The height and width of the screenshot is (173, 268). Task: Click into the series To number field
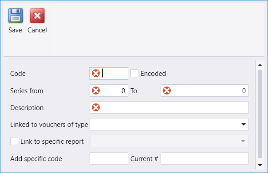(205, 90)
